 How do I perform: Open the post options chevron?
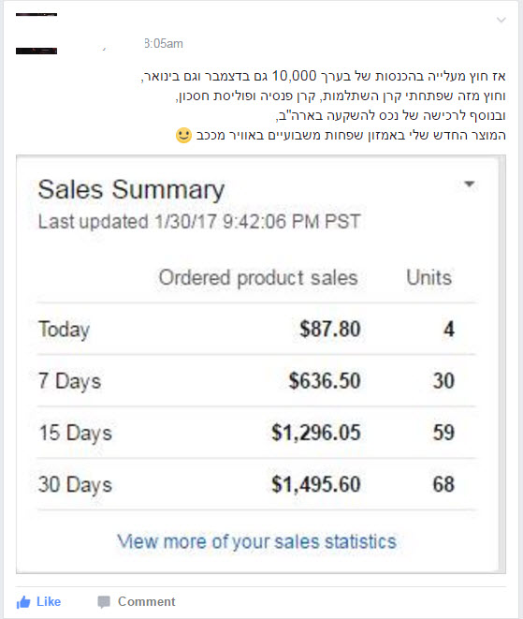501,20
